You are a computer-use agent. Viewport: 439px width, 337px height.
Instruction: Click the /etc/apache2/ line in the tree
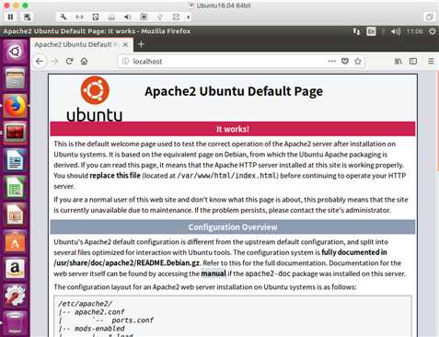click(x=85, y=304)
